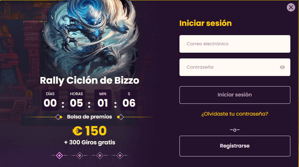
Task: Click the cyclone character artwork
Action: point(92,38)
